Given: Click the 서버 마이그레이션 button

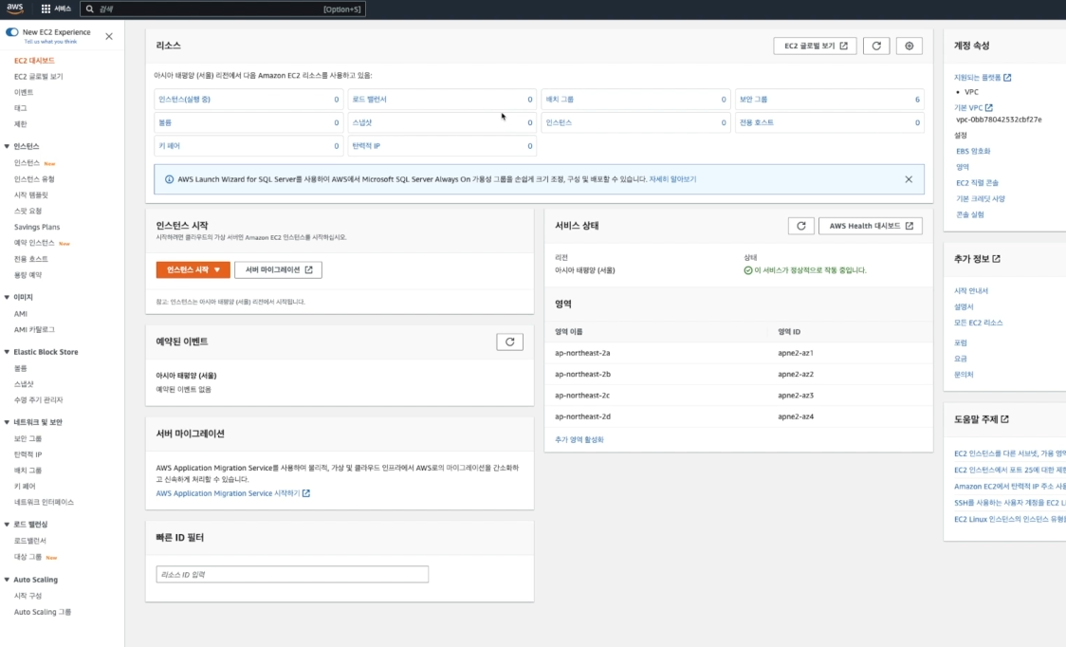Looking at the screenshot, I should point(278,270).
